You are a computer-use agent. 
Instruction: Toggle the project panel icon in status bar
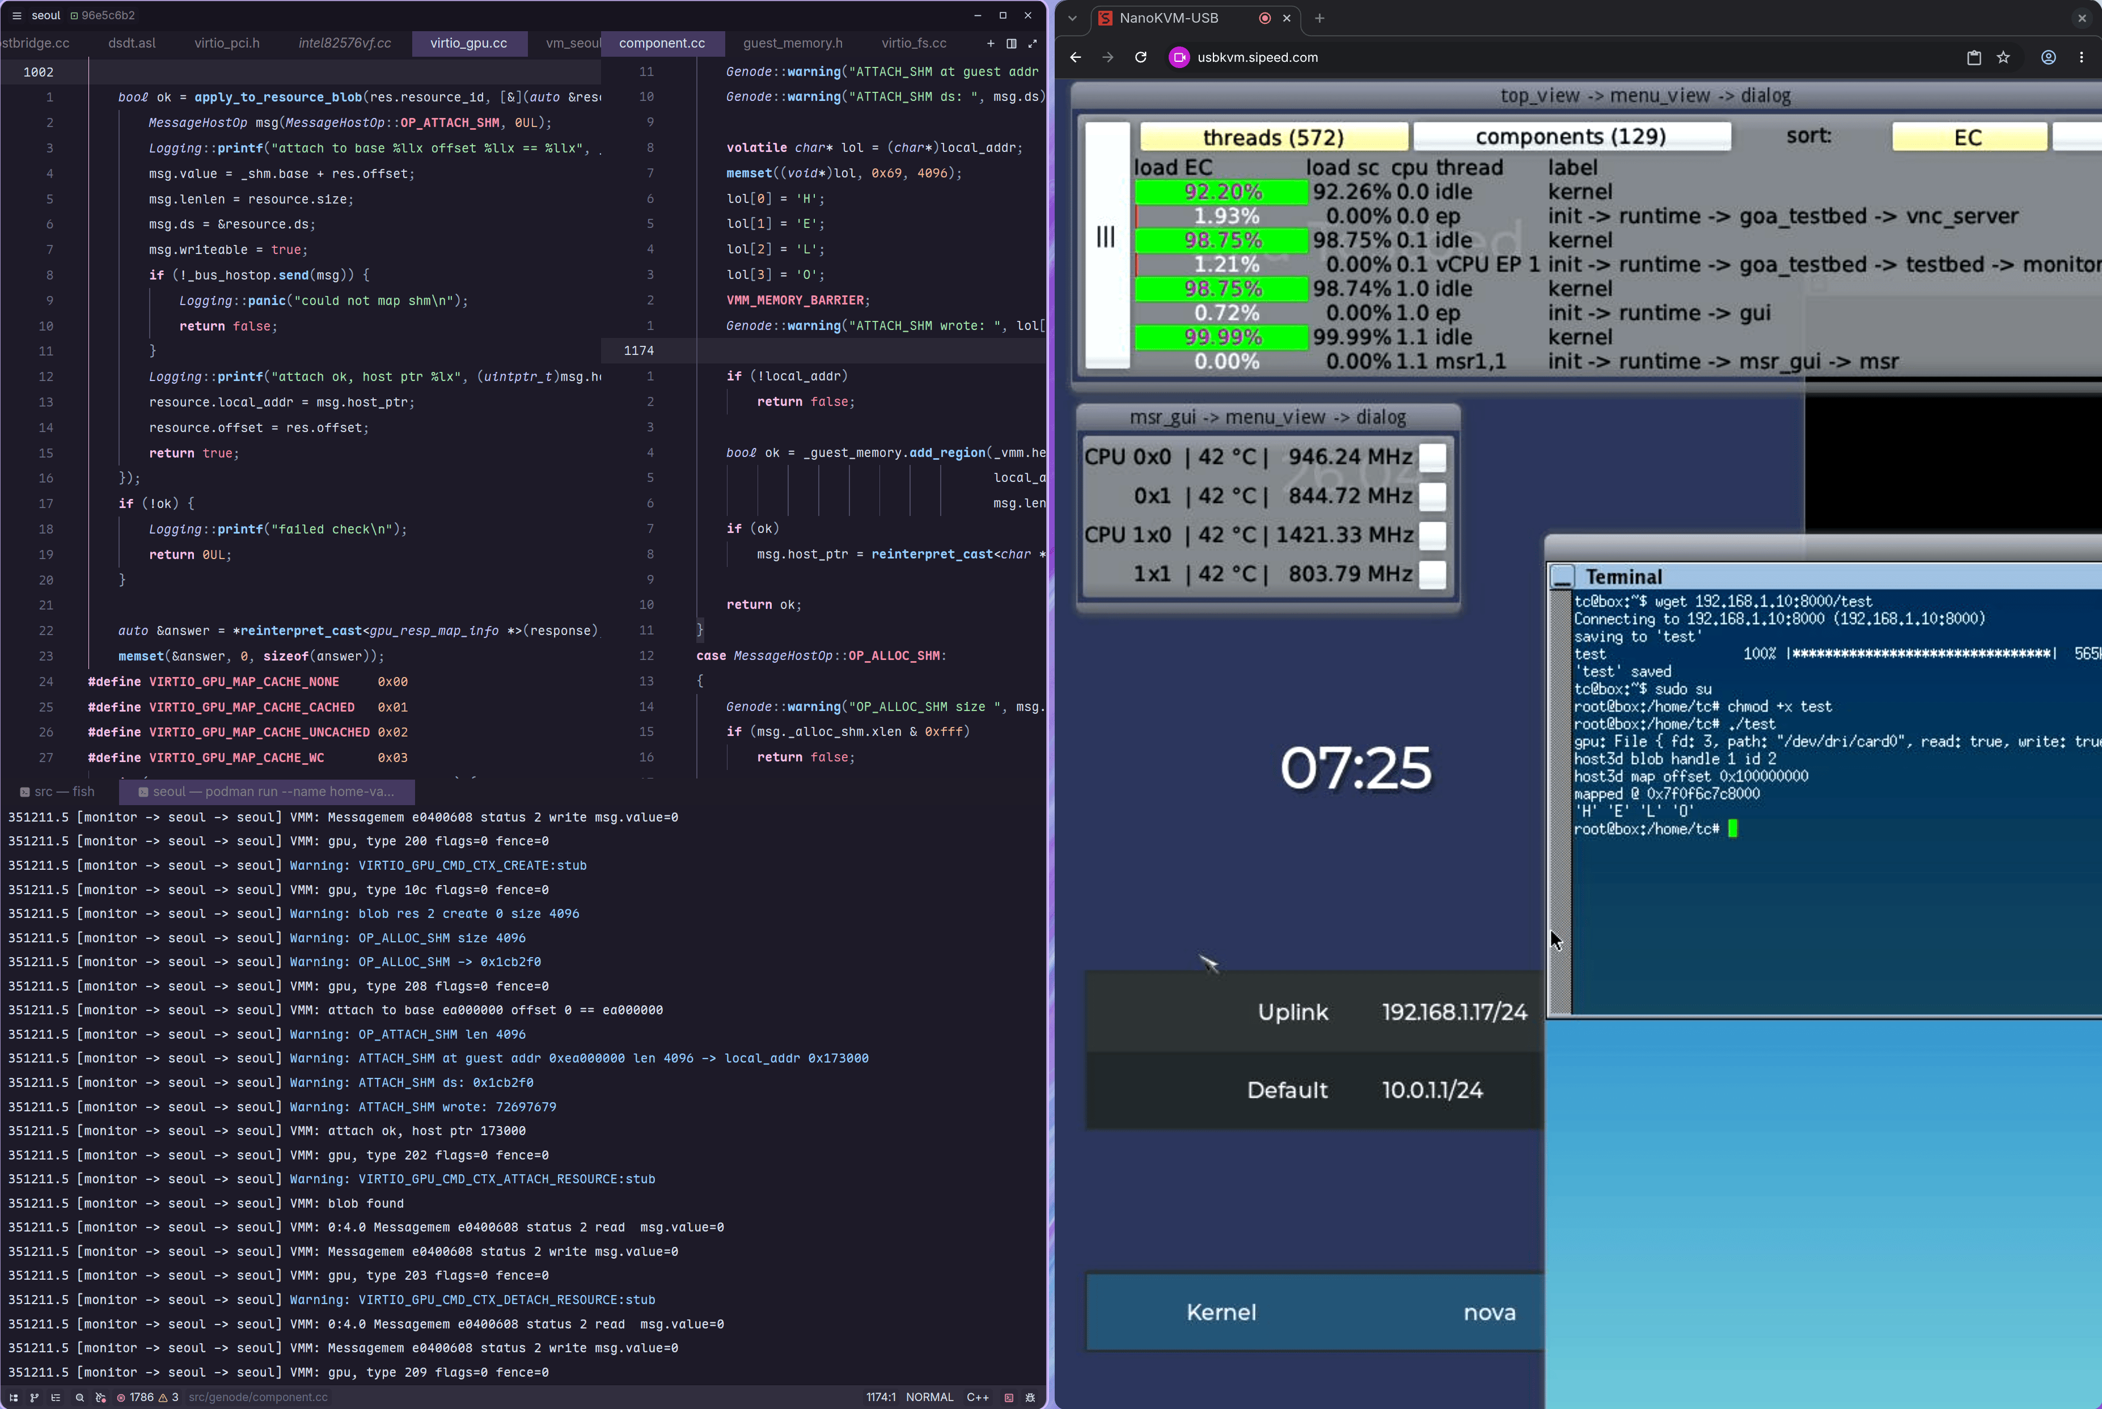point(14,1397)
